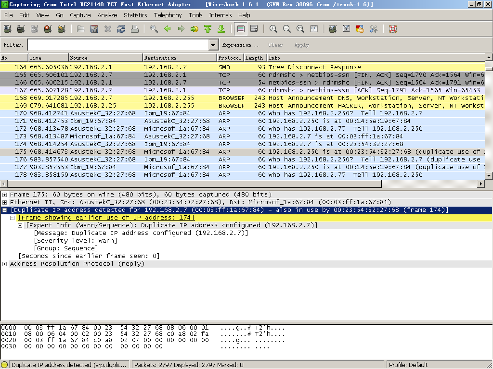This screenshot has width=493, height=369.
Task: Open help lifebuoy icon
Action: pos(393,29)
